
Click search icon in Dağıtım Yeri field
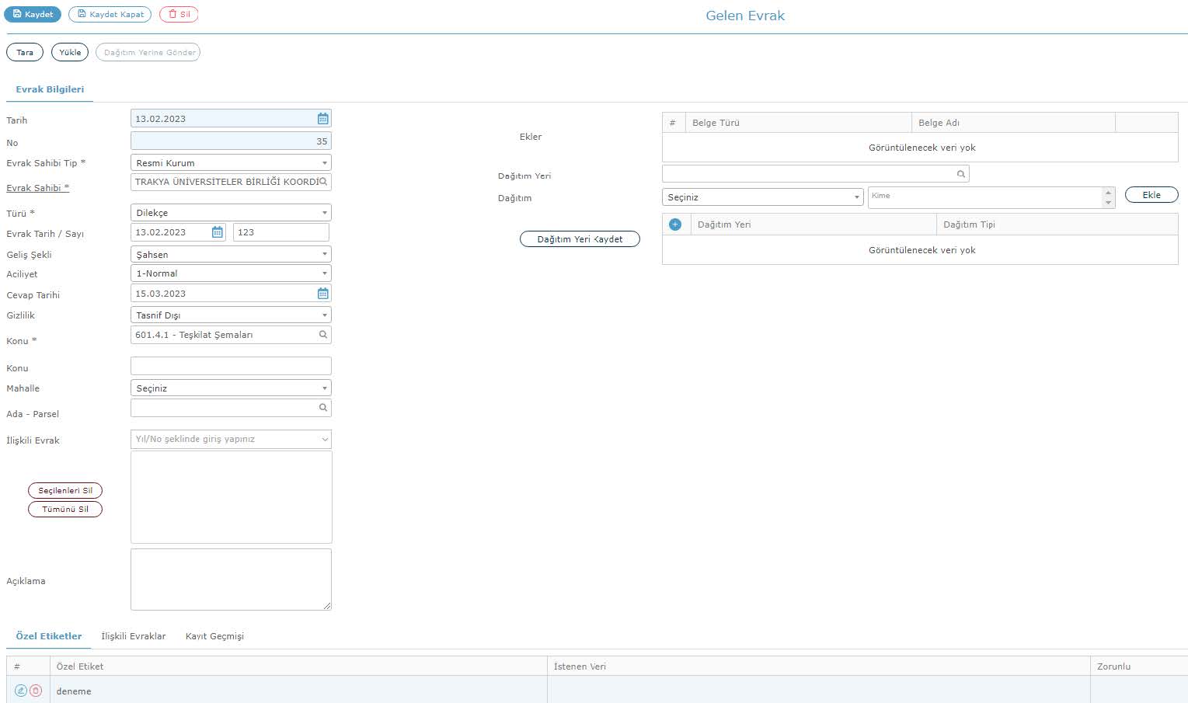(x=961, y=174)
